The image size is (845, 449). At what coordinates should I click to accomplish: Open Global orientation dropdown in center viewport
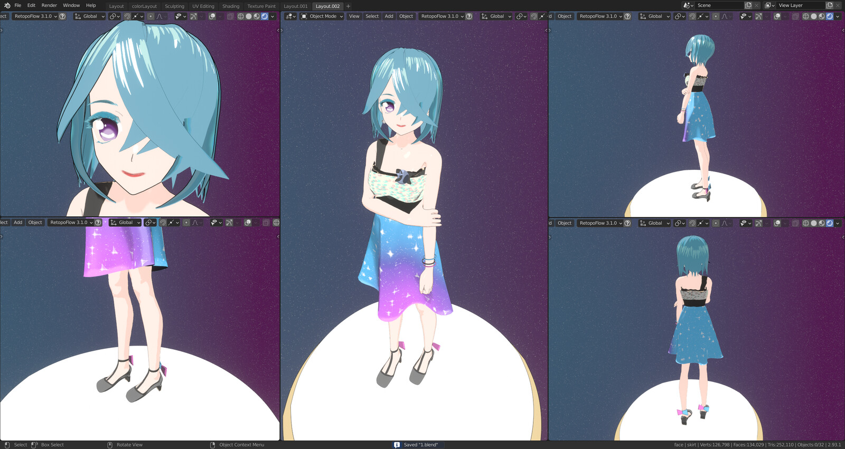(496, 16)
